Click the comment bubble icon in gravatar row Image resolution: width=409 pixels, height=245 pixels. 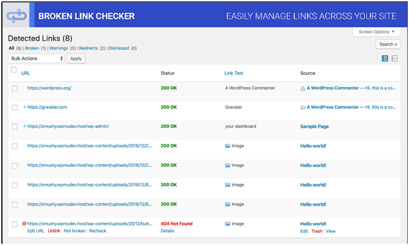tap(303, 107)
